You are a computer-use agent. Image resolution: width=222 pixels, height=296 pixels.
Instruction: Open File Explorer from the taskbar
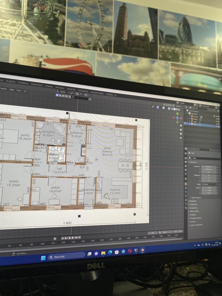click(x=103, y=253)
